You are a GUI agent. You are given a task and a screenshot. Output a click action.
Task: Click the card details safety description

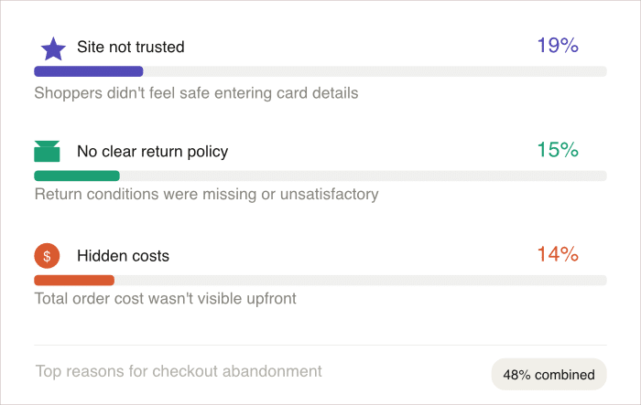(196, 92)
